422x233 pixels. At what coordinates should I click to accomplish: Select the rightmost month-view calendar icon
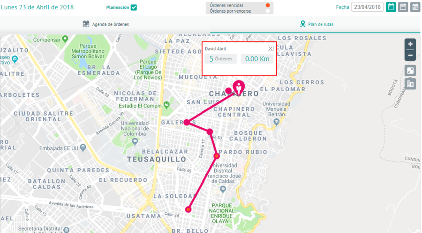tap(415, 7)
